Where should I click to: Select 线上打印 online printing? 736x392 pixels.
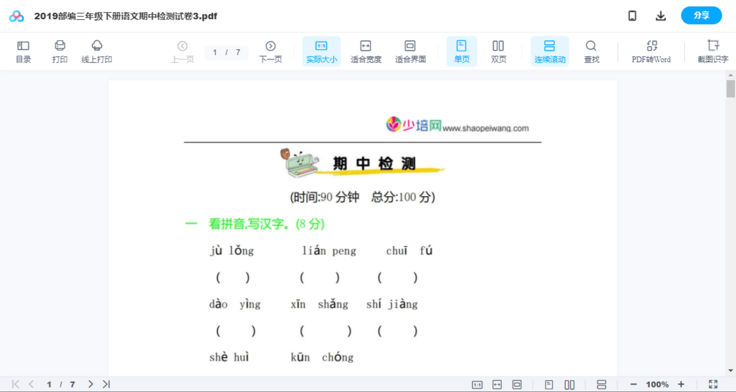pyautogui.click(x=97, y=51)
